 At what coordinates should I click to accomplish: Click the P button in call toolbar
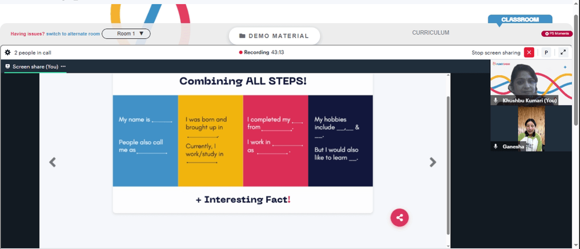(x=546, y=53)
